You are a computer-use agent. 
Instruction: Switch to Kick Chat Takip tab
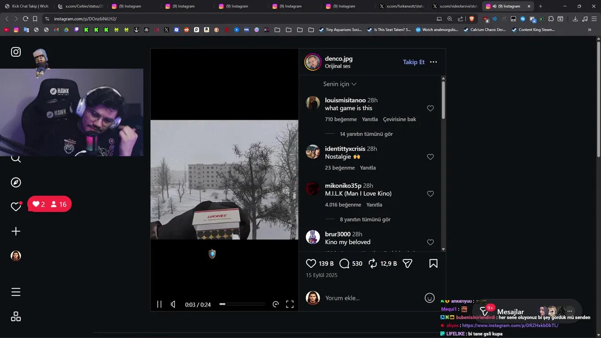pyautogui.click(x=27, y=6)
